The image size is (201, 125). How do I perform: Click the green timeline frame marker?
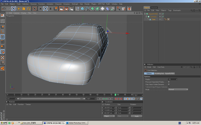point(115,95)
